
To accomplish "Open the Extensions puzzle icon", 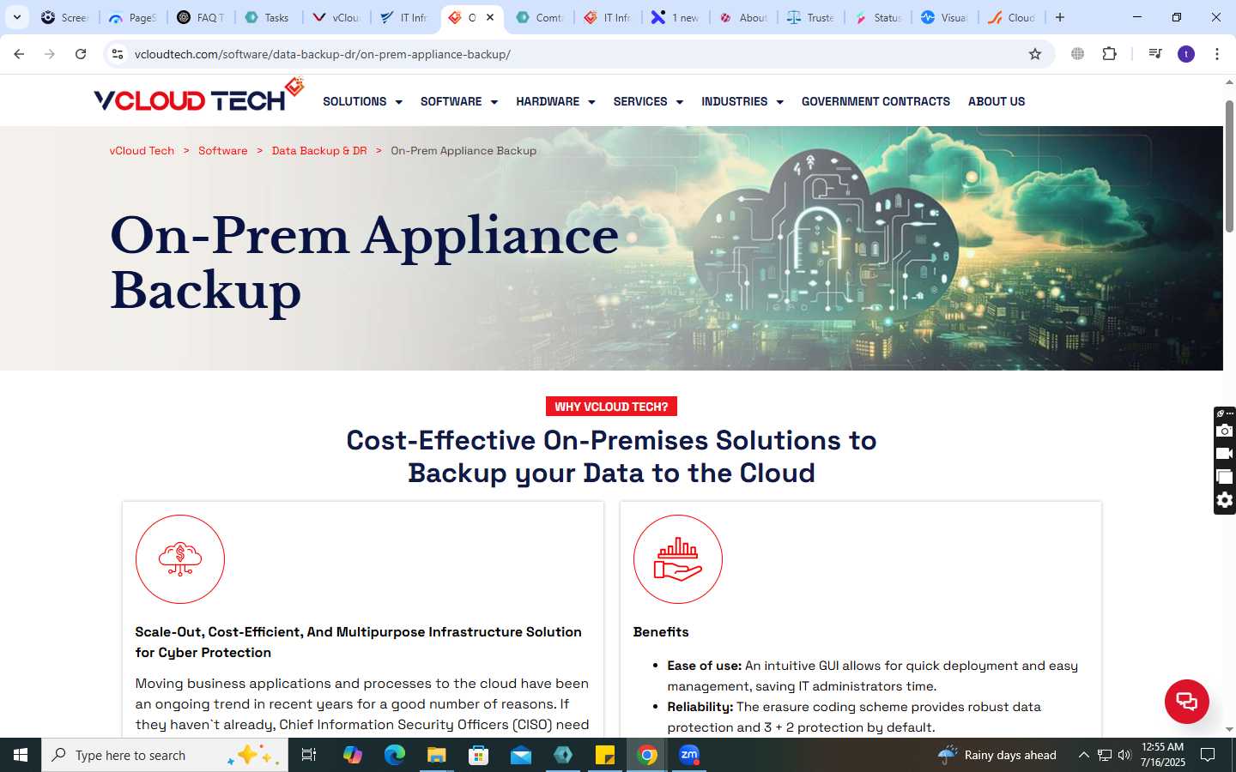I will (x=1109, y=54).
